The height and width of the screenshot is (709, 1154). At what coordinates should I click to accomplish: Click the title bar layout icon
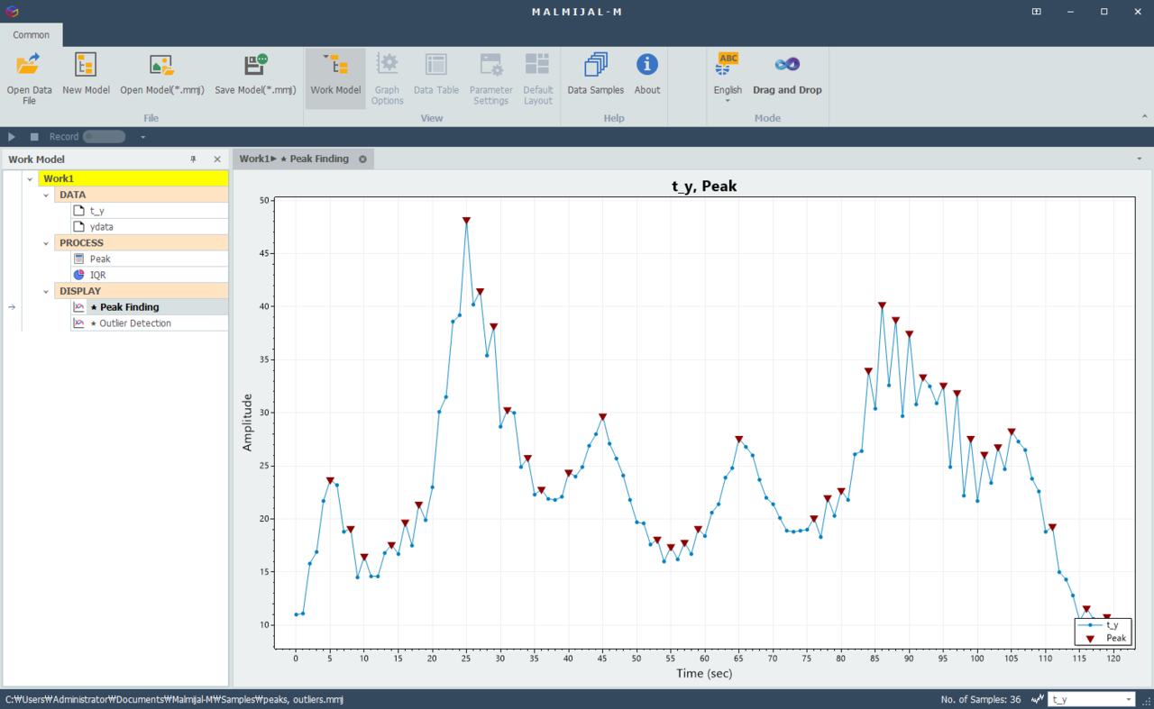[1037, 12]
